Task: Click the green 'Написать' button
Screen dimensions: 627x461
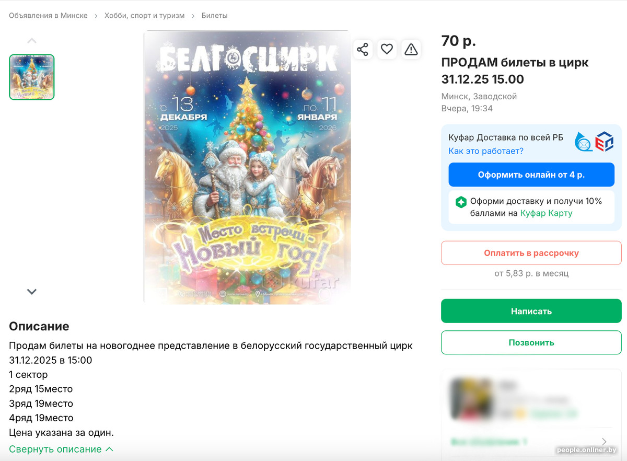Action: [x=531, y=311]
